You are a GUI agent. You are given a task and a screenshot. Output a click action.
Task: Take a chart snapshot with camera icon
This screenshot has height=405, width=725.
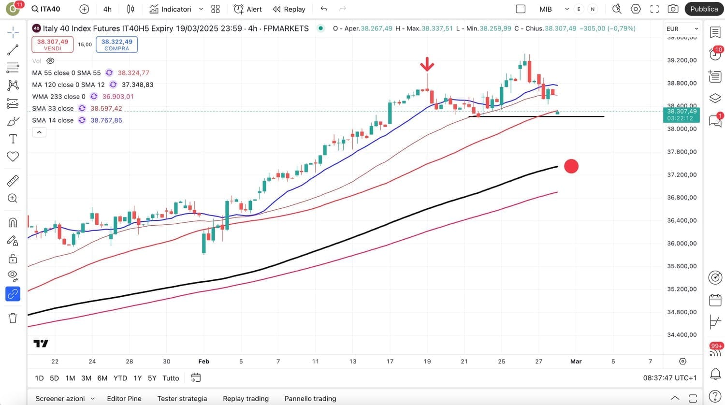point(672,9)
